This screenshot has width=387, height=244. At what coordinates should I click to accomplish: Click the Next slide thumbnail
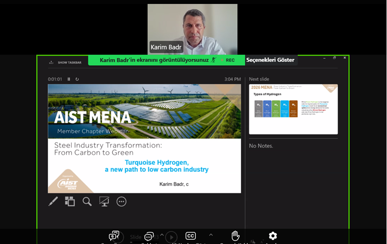coord(294,109)
